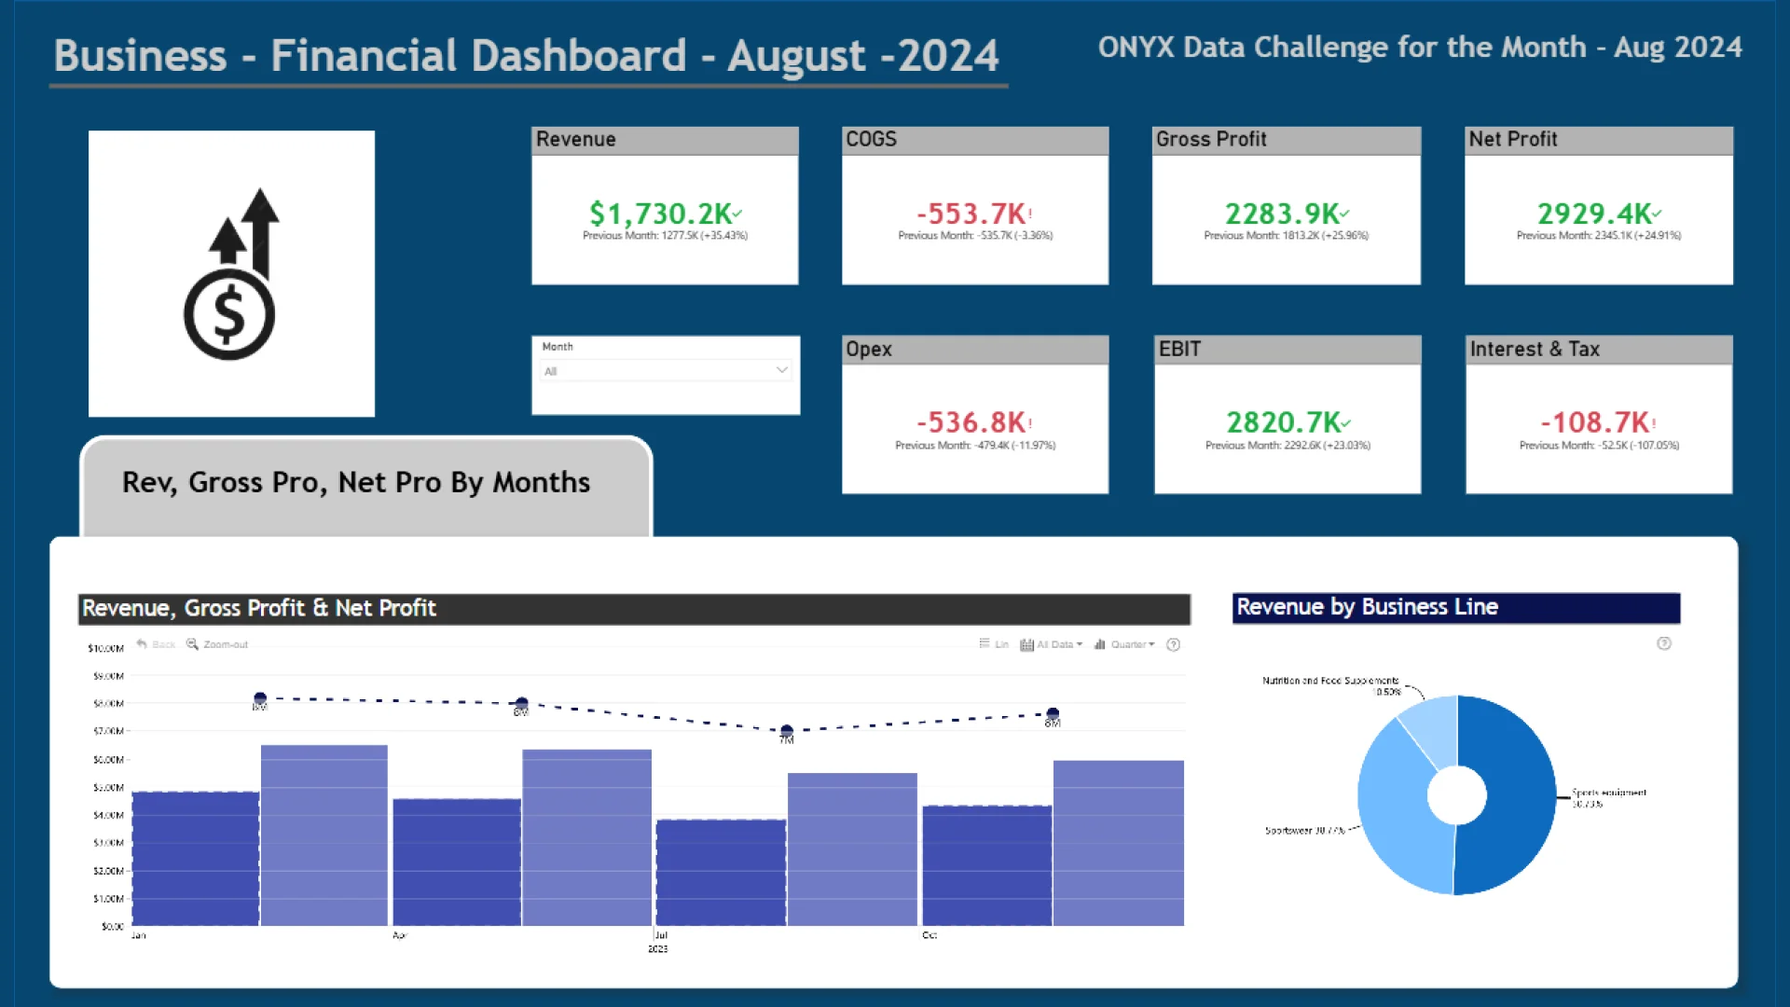Viewport: 1790px width, 1007px height.
Task: Open the All Data range dropdown
Action: (1051, 644)
